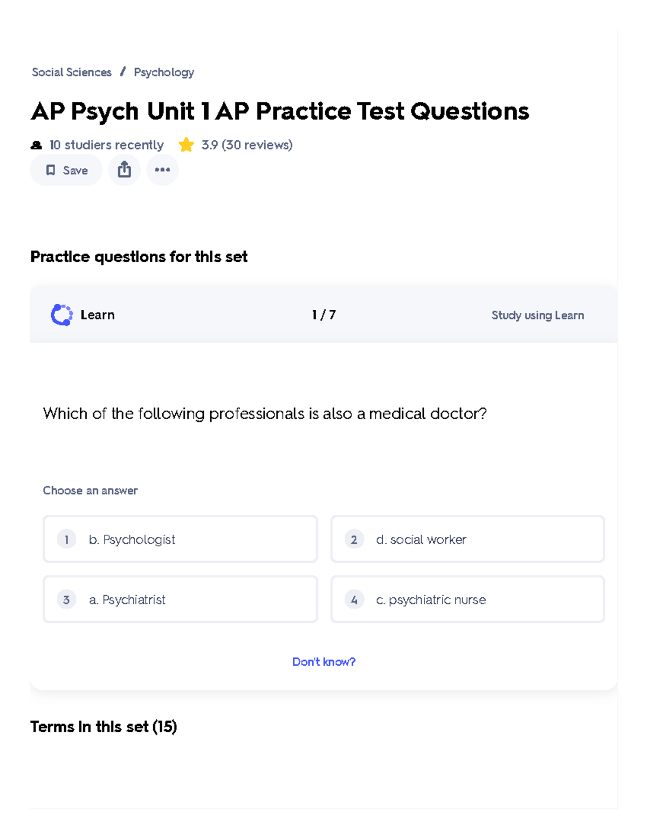Click the reviews count text
Image resolution: width=647 pixels, height=838 pixels.
(x=246, y=144)
